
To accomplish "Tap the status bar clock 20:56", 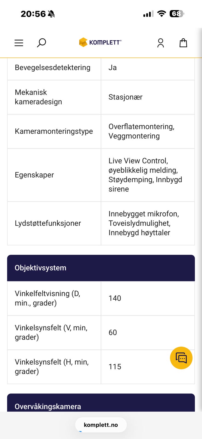I will 33,14.
